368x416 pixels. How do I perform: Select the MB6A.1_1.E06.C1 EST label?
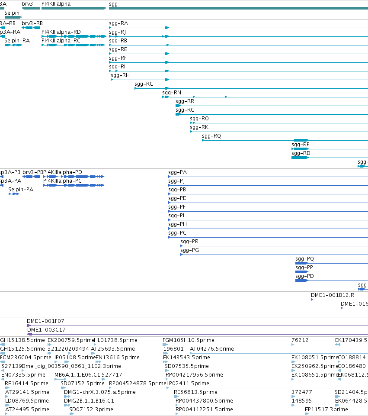(x=77, y=374)
